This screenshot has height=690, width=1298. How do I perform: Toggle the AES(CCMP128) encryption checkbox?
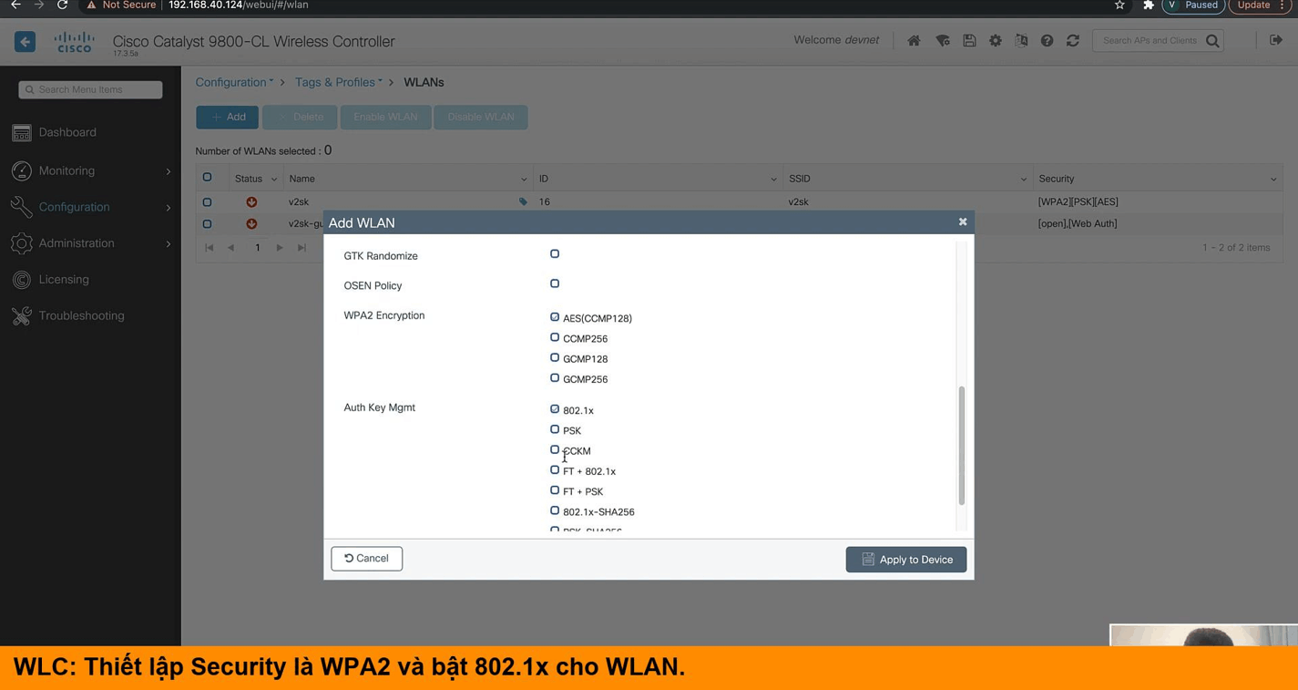(555, 317)
